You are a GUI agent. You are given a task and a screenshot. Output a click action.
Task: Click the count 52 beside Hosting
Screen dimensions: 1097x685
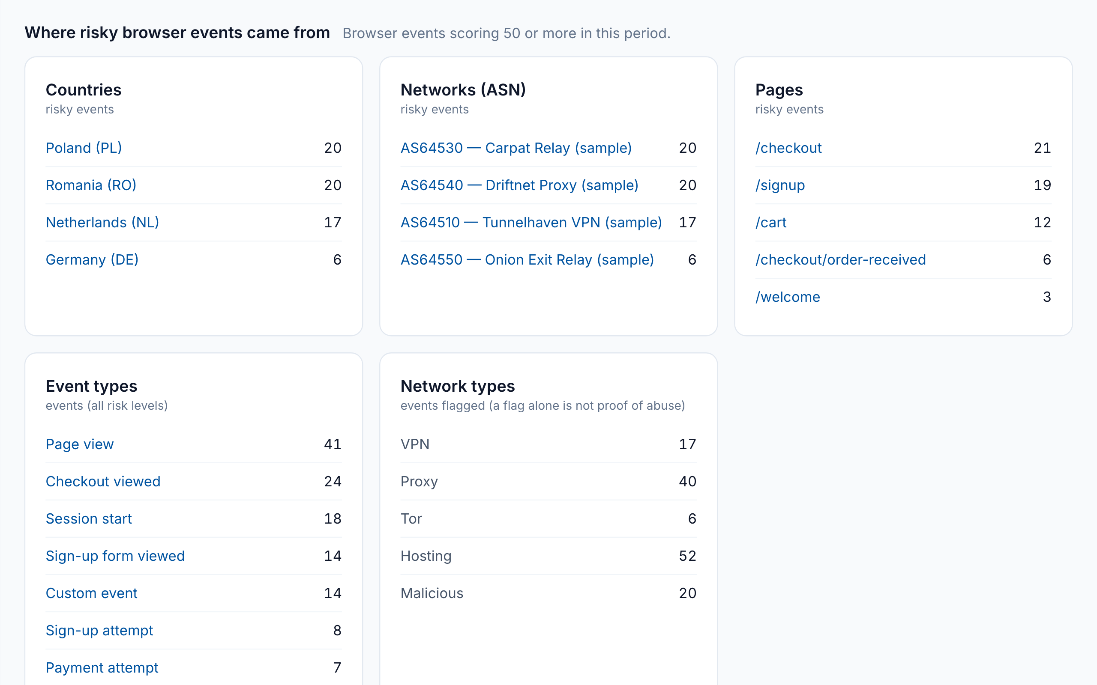[x=688, y=555]
